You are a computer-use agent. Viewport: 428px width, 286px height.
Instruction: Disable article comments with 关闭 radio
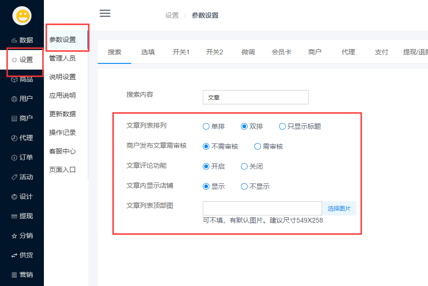coord(244,166)
